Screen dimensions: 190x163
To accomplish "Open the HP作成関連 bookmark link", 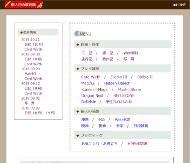I will click(138, 144).
